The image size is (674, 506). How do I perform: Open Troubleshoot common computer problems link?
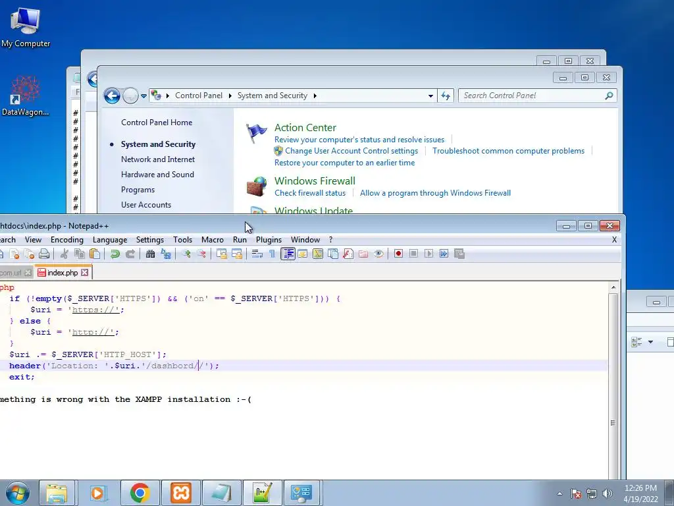509,151
